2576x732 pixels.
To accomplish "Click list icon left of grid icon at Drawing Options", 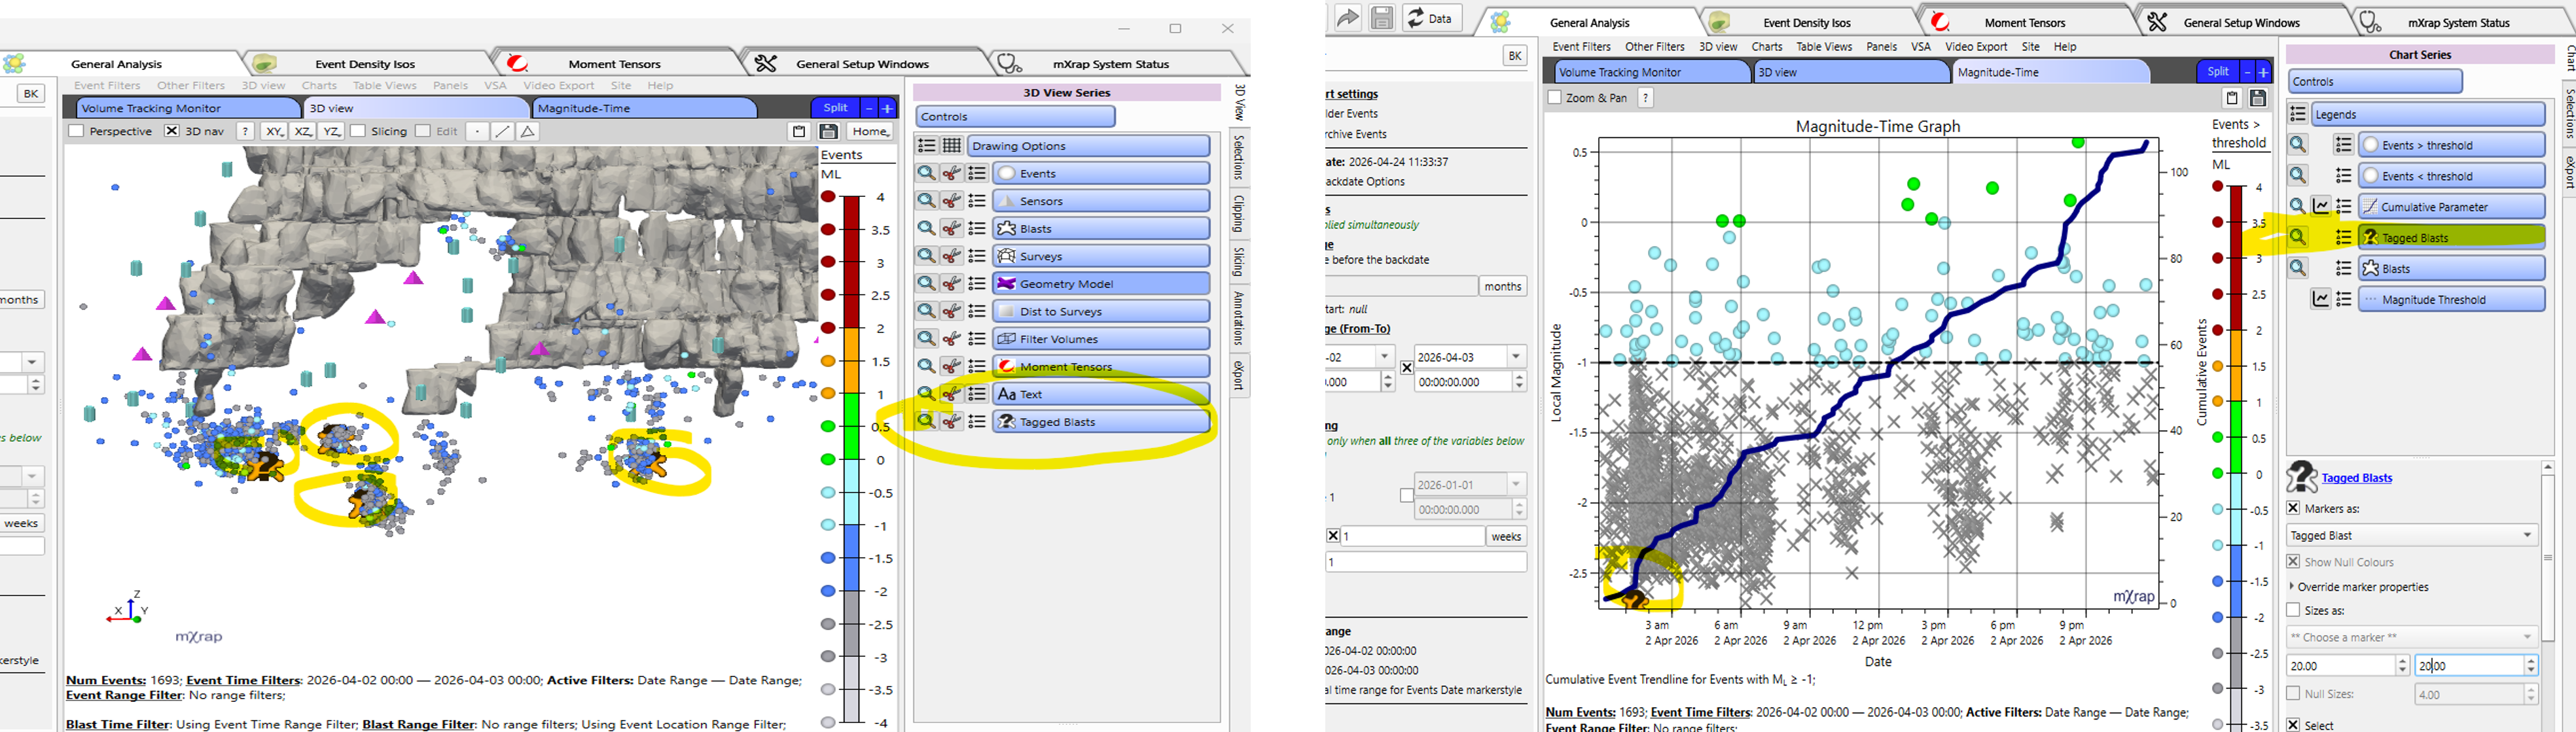I will (x=927, y=146).
